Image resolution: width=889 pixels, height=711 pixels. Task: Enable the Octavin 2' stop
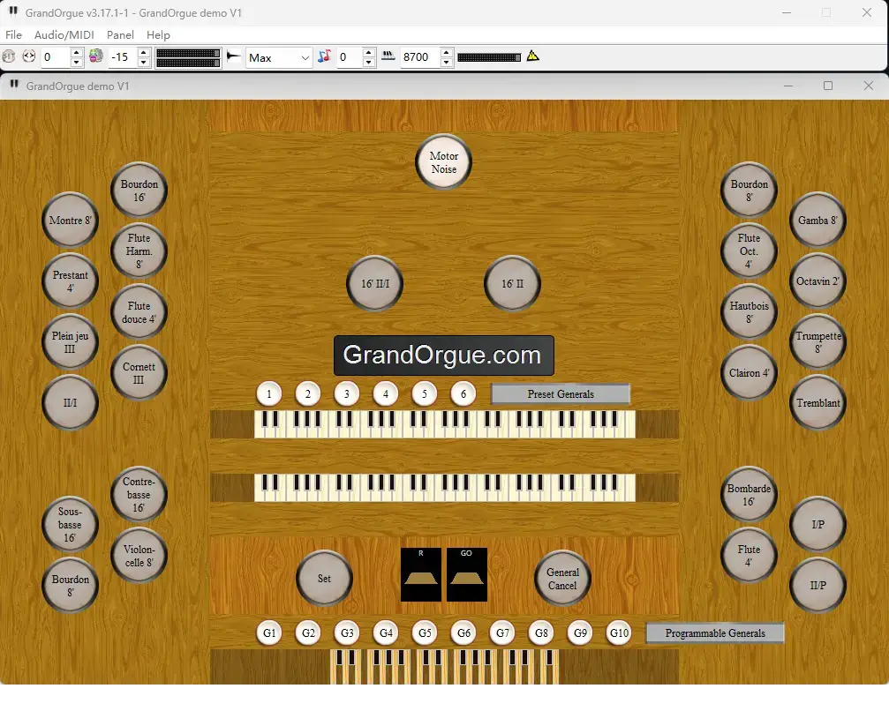click(x=817, y=281)
